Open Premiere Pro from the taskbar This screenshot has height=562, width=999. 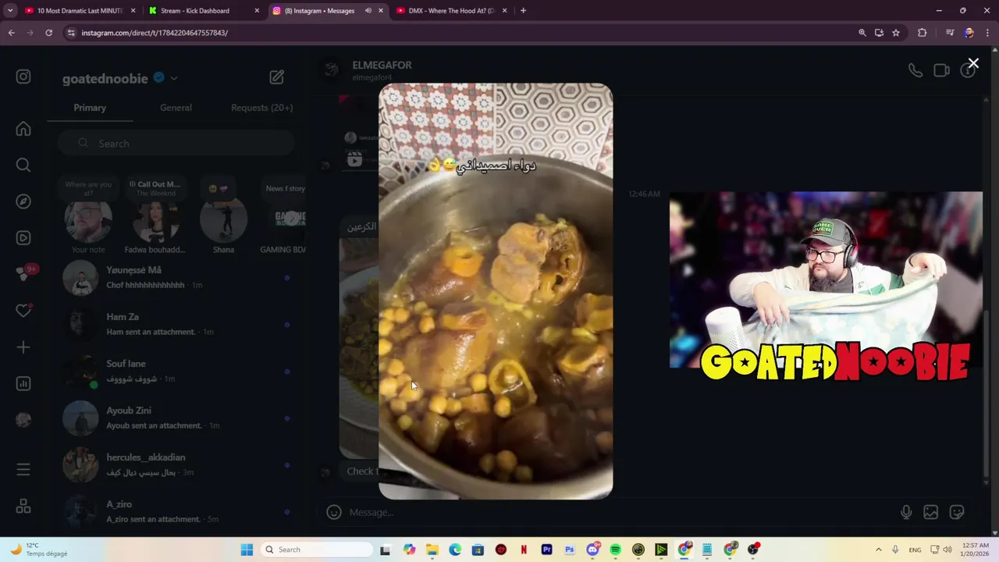(546, 550)
